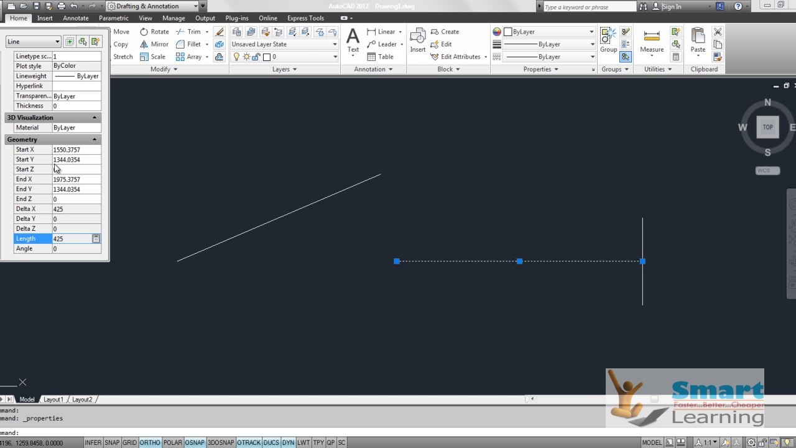Click Sign In link

671,6
